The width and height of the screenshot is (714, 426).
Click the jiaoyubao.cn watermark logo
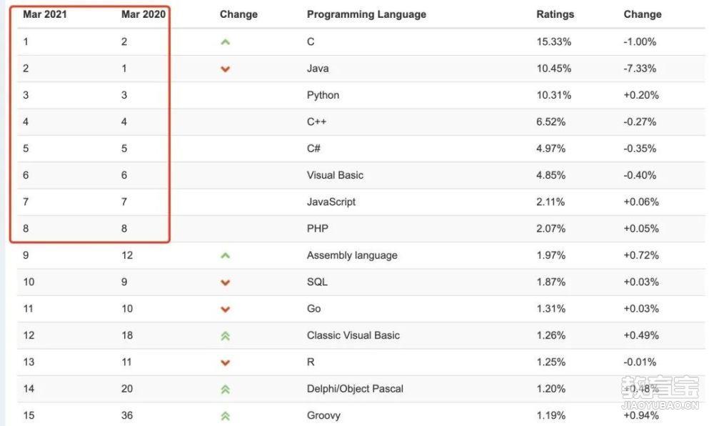(660, 392)
